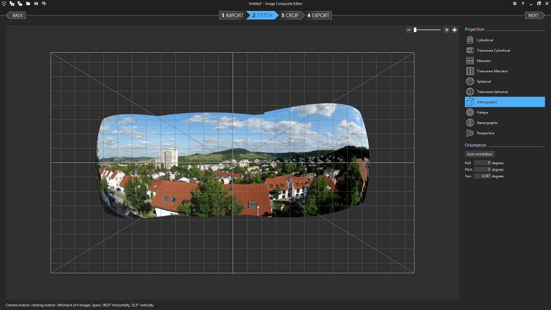This screenshot has height=310, width=551.
Task: Pick the Fisheye projection icon
Action: (x=470, y=113)
